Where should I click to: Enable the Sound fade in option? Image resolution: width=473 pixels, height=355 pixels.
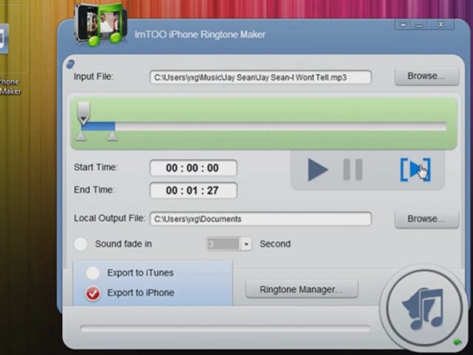pyautogui.click(x=81, y=244)
